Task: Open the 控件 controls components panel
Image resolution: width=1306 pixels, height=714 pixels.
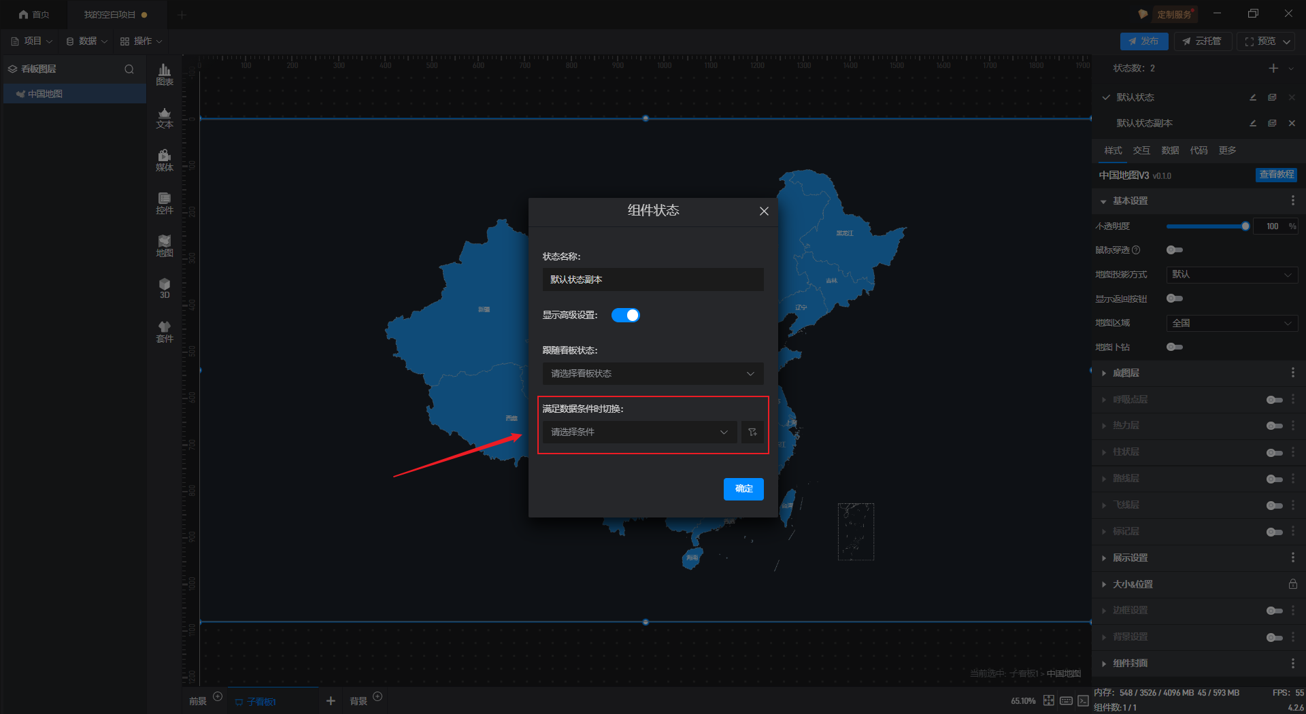Action: (165, 203)
